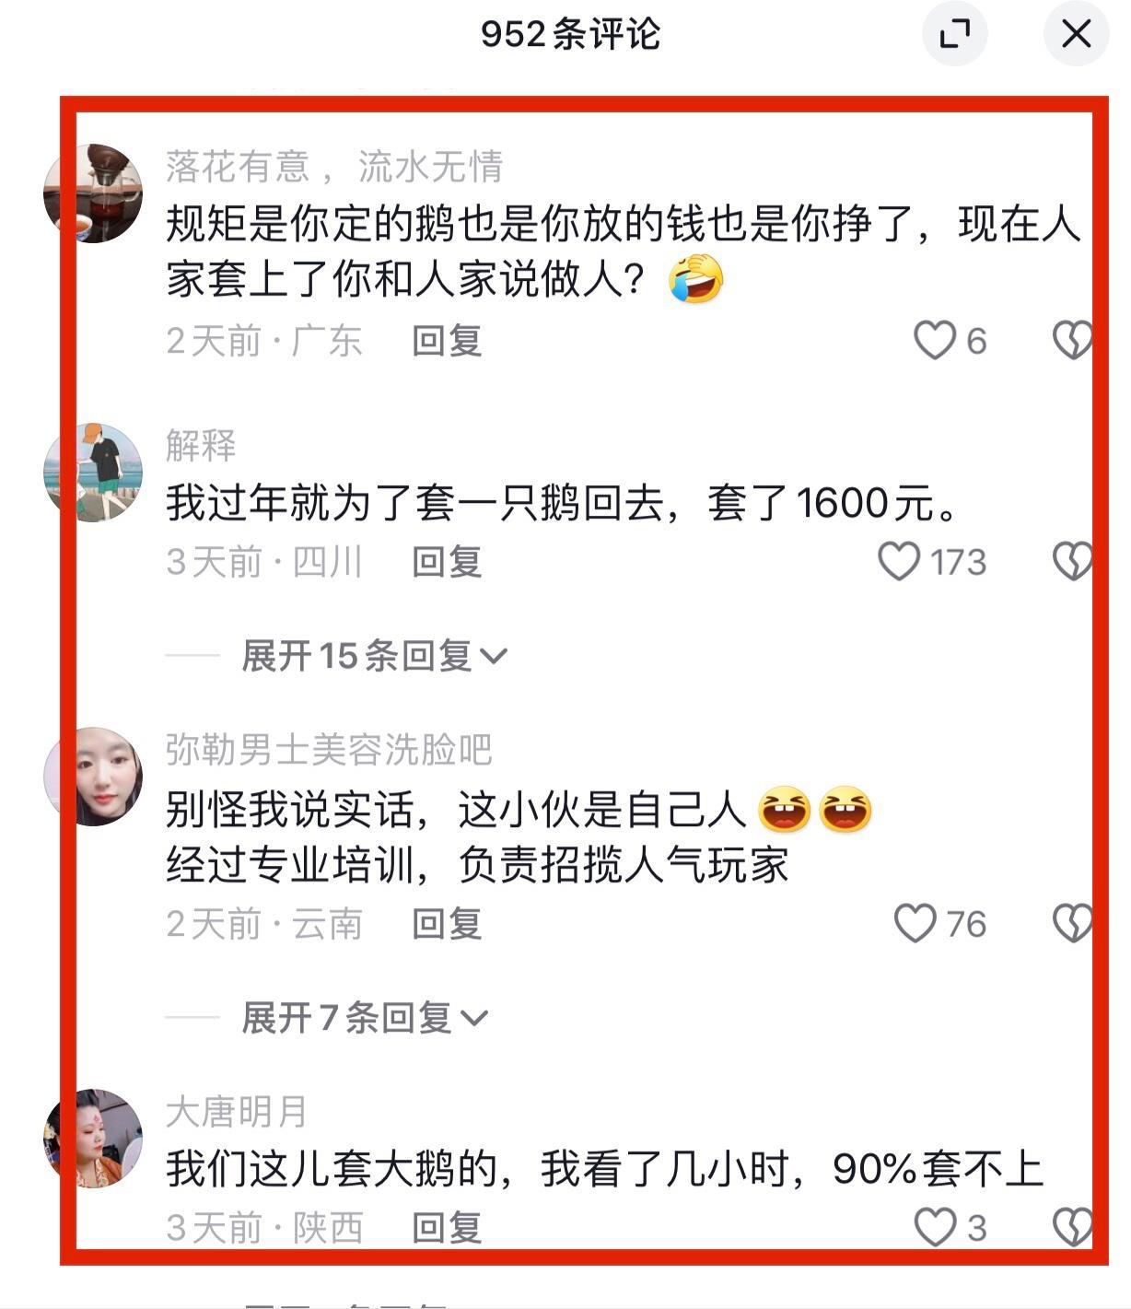
Task: Open username 弥勒男士美容洗脸吧 profile
Action: [x=329, y=750]
